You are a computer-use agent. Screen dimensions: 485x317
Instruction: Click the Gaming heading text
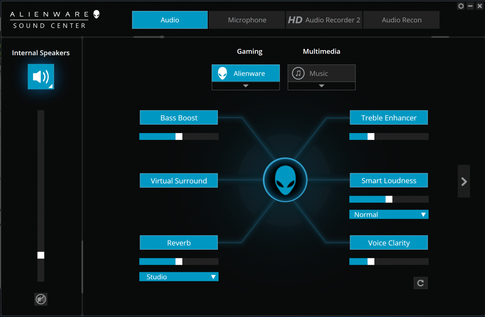point(250,52)
